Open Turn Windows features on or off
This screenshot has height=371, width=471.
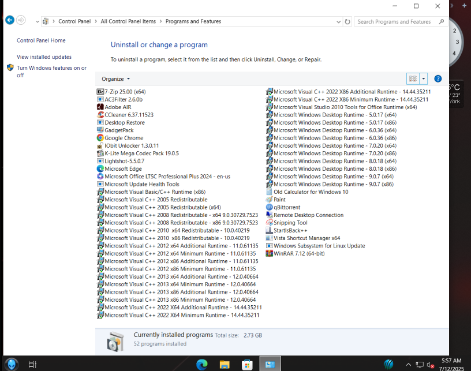click(x=51, y=72)
